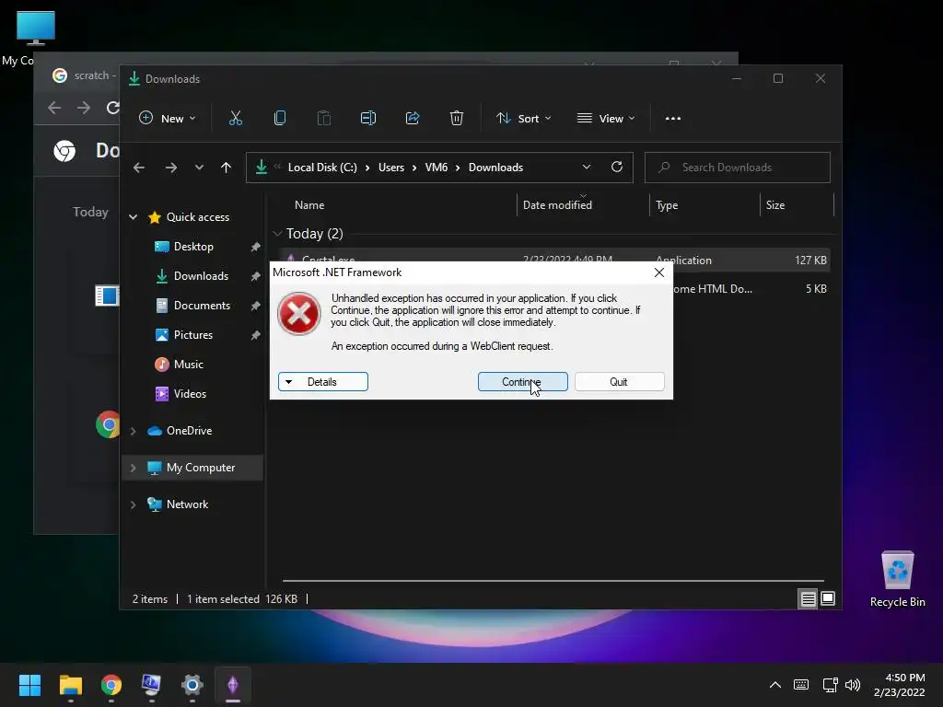The image size is (943, 707).
Task: Click Users in the address path
Action: pos(390,168)
